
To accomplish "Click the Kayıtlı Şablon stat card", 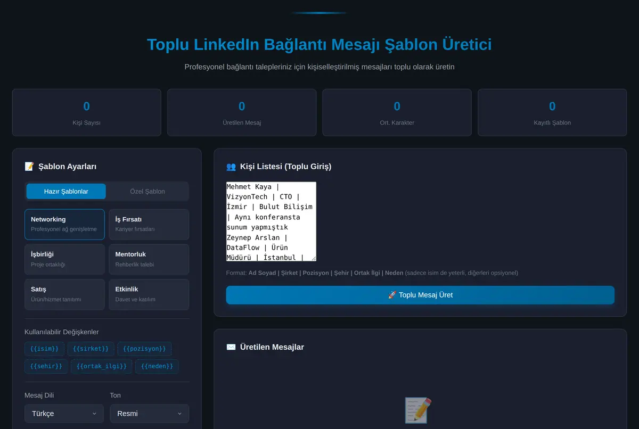I will (x=552, y=112).
